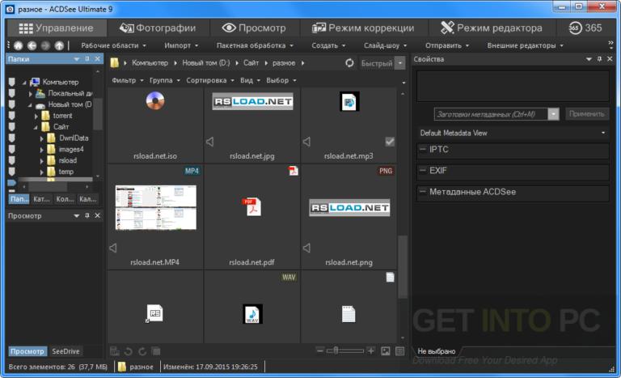The width and height of the screenshot is (621, 378).
Task: Switch to Фотографии mode tab
Action: [x=158, y=28]
